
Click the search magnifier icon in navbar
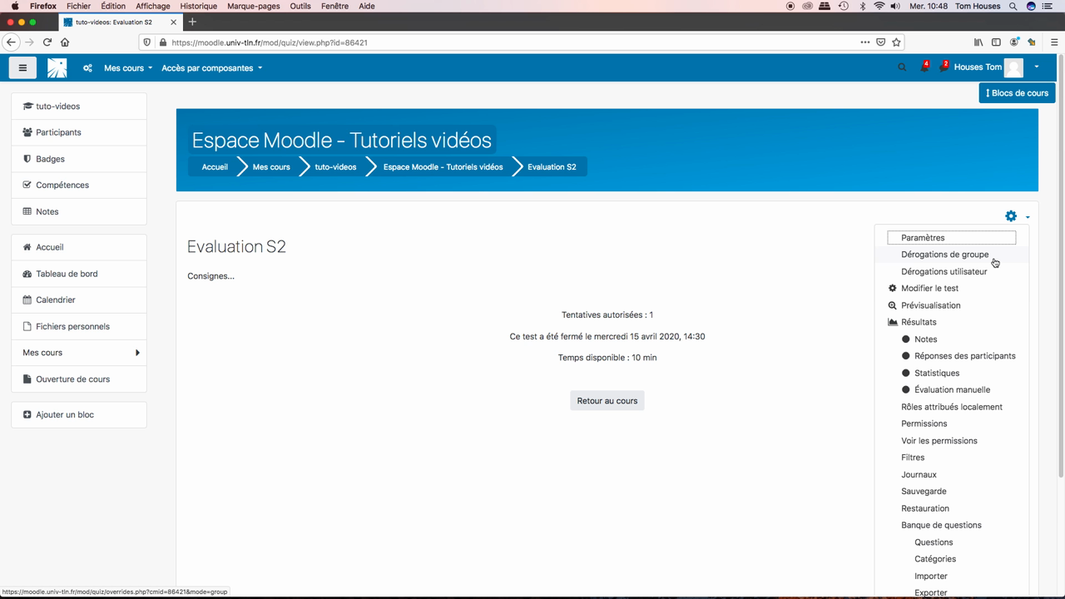[x=902, y=67]
